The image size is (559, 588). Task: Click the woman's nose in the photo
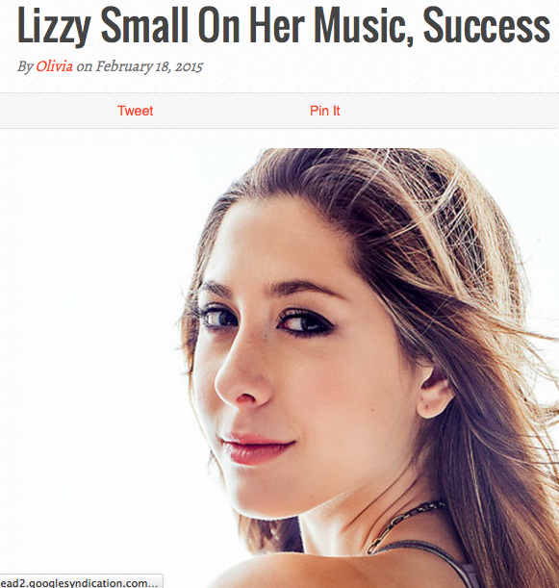tap(240, 379)
